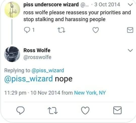Retweet Ross Wolfe's nope tweet

click(x=53, y=110)
